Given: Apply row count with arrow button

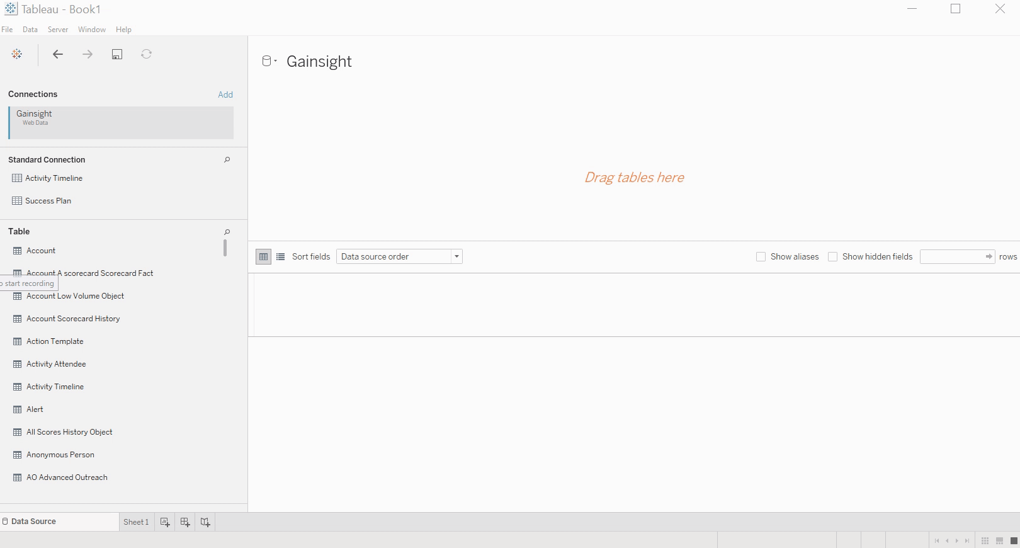Looking at the screenshot, I should [x=989, y=256].
